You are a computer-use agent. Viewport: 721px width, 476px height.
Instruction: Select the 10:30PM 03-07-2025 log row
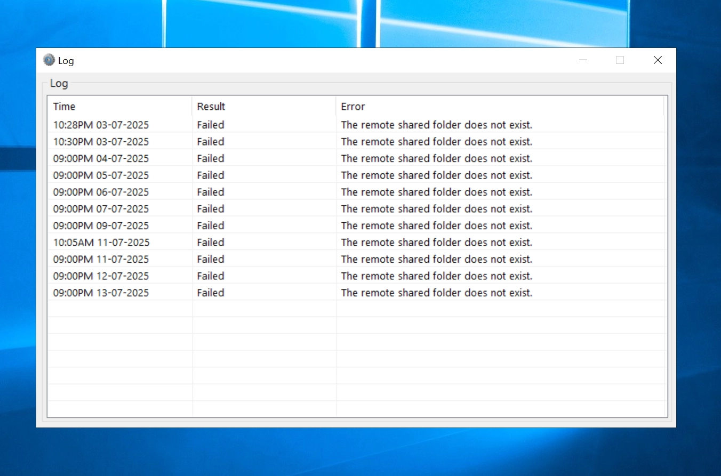(101, 142)
